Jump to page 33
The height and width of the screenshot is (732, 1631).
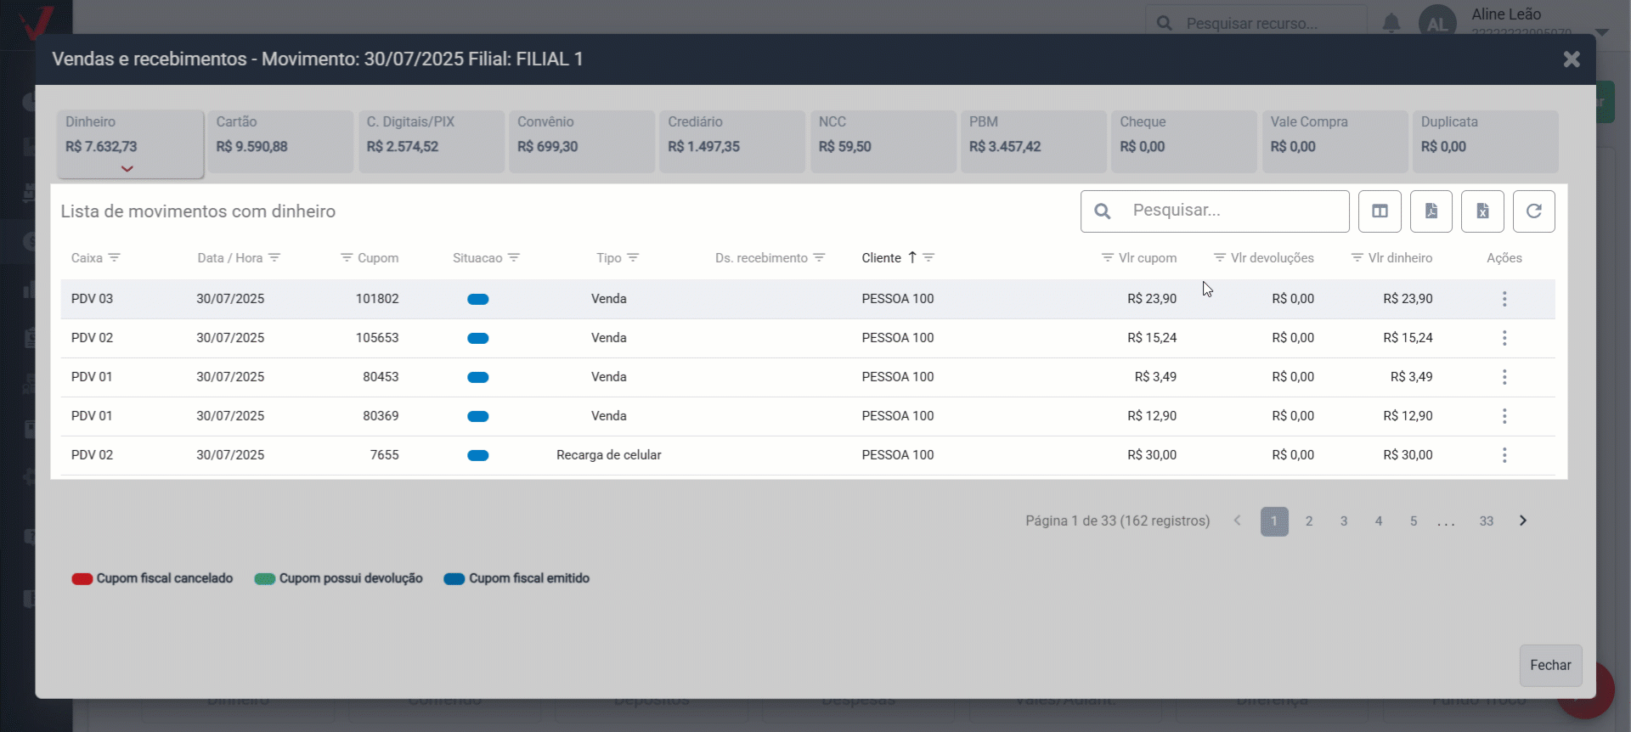click(x=1486, y=521)
